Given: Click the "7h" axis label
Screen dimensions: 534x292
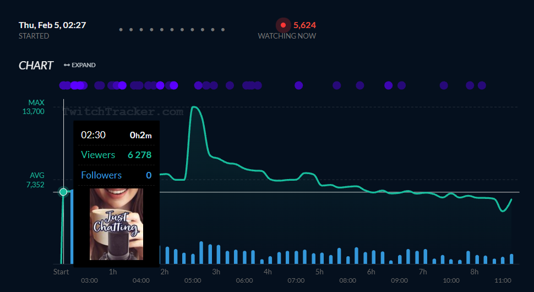Looking at the screenshot, I should 423,272.
